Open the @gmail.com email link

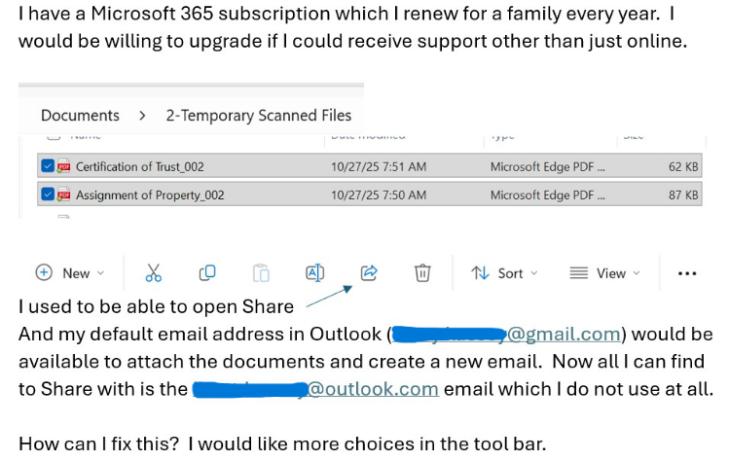[x=506, y=335]
